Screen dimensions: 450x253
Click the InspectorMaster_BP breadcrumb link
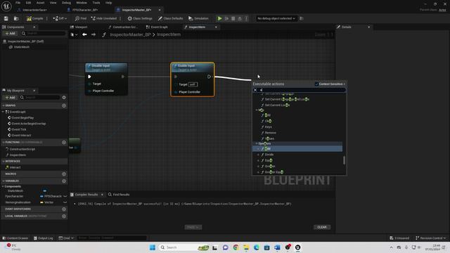click(130, 34)
